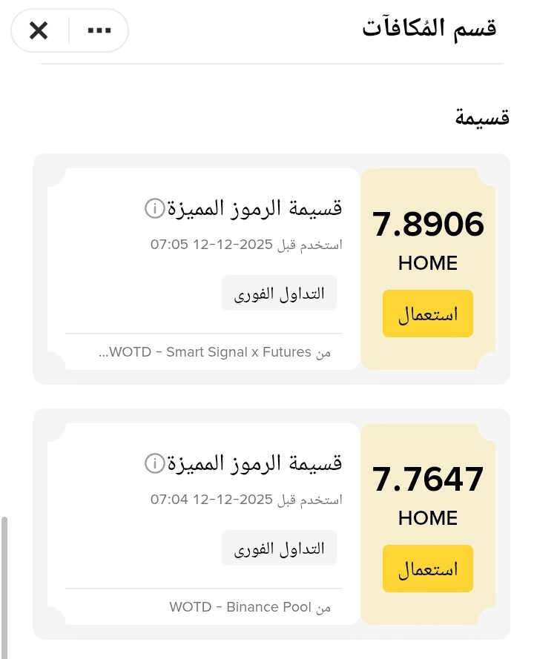
Task: Click the vertical scrollbar on left edge
Action: (x=4, y=588)
